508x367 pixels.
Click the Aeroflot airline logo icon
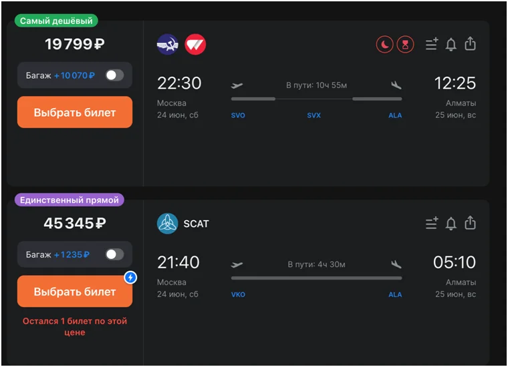coord(168,45)
